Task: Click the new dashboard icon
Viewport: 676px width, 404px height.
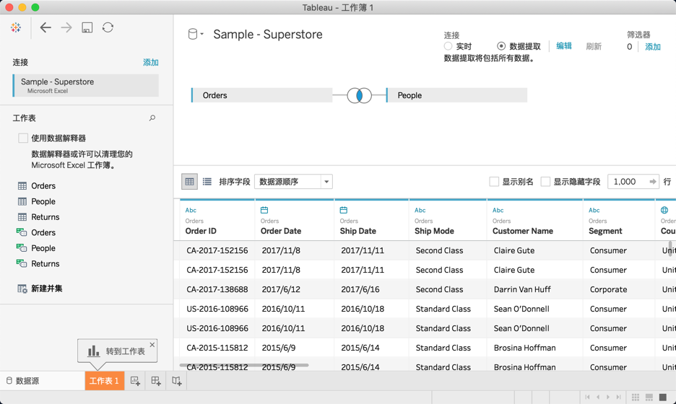Action: (155, 381)
